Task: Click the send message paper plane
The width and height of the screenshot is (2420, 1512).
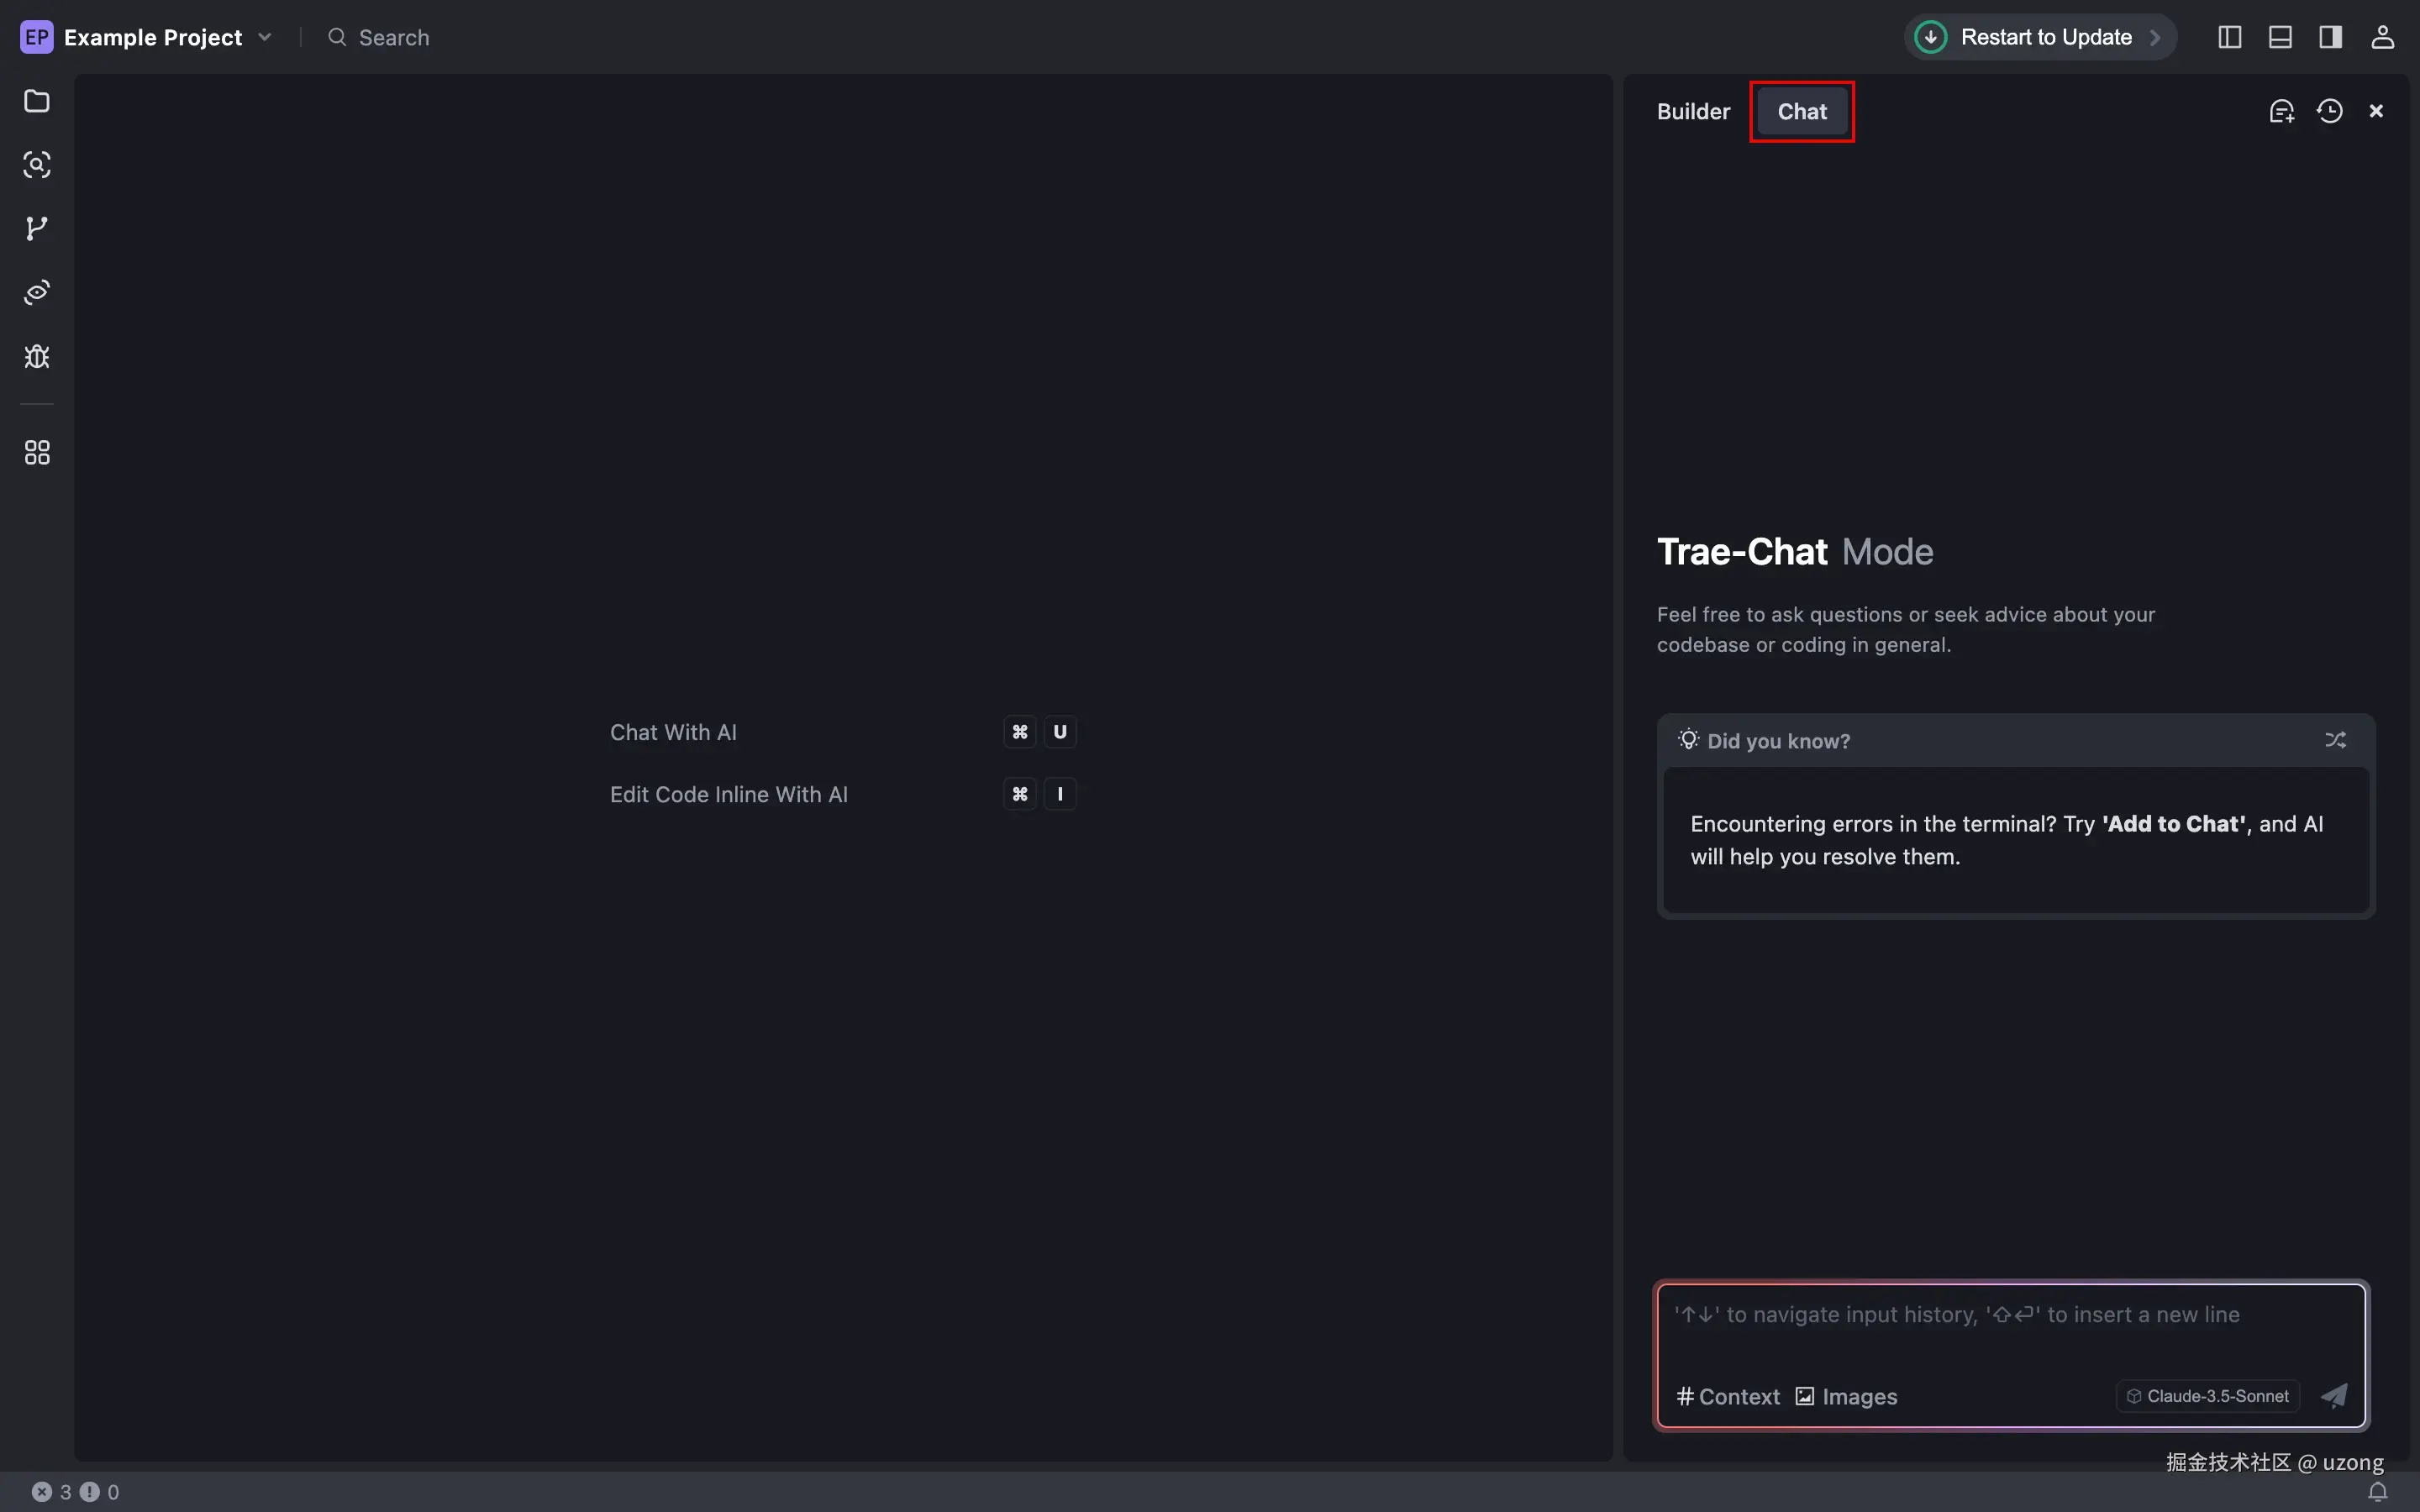Action: coord(2334,1396)
